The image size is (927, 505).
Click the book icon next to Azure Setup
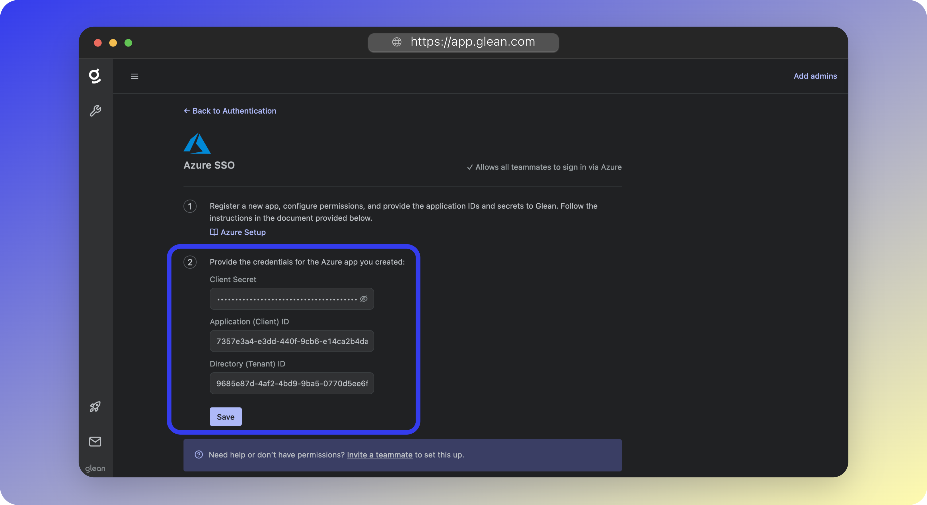[214, 232]
